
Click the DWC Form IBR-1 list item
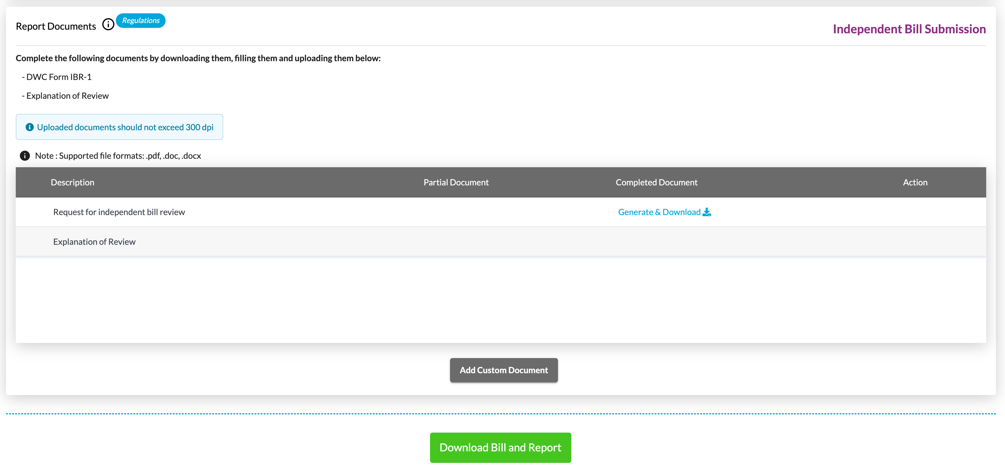click(59, 77)
